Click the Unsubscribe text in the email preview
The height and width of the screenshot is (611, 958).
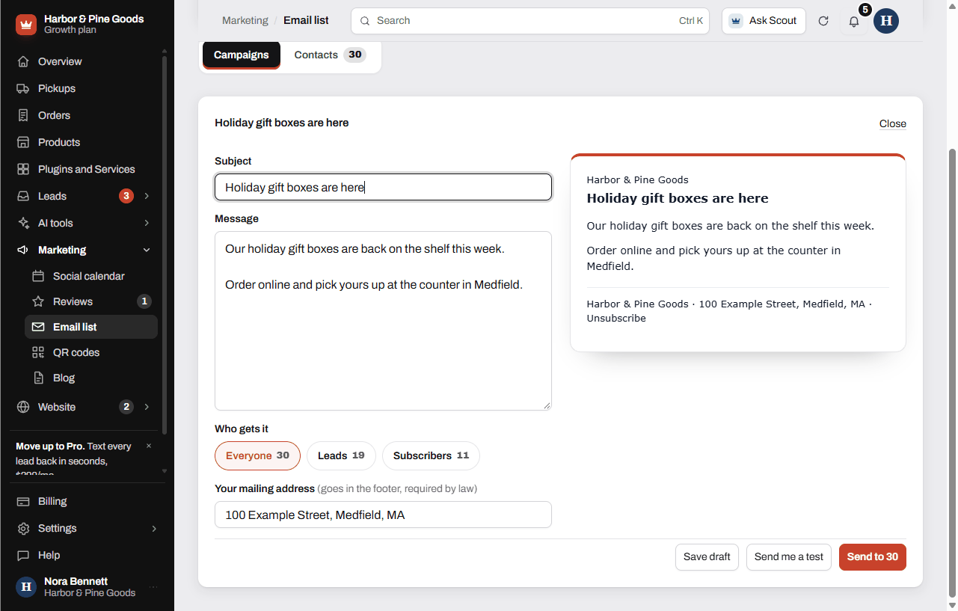coord(616,318)
